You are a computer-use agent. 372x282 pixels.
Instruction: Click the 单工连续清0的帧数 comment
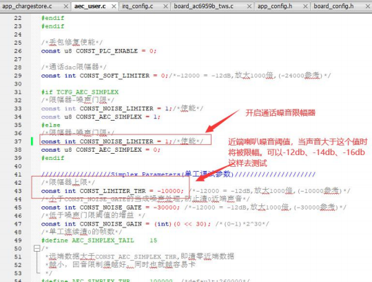pos(81,232)
